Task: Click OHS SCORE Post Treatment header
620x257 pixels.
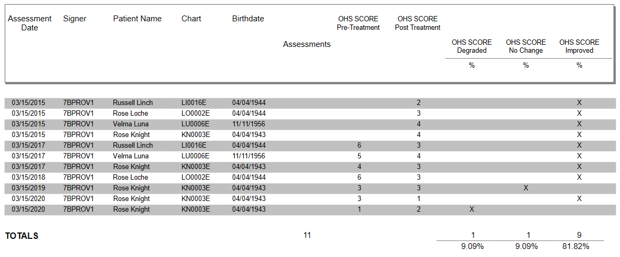Action: [417, 23]
